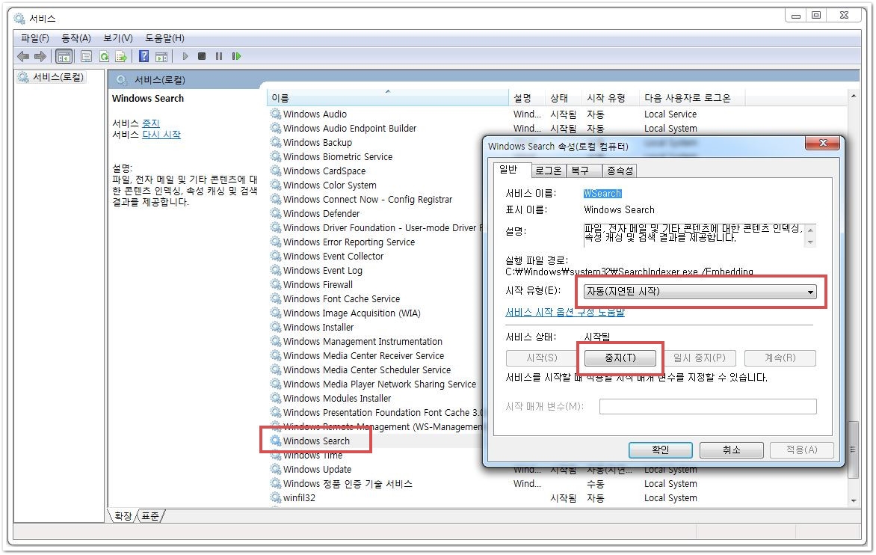The height and width of the screenshot is (555, 876).
Task: Click the gear icon next to Windows Firewall
Action: pos(275,284)
